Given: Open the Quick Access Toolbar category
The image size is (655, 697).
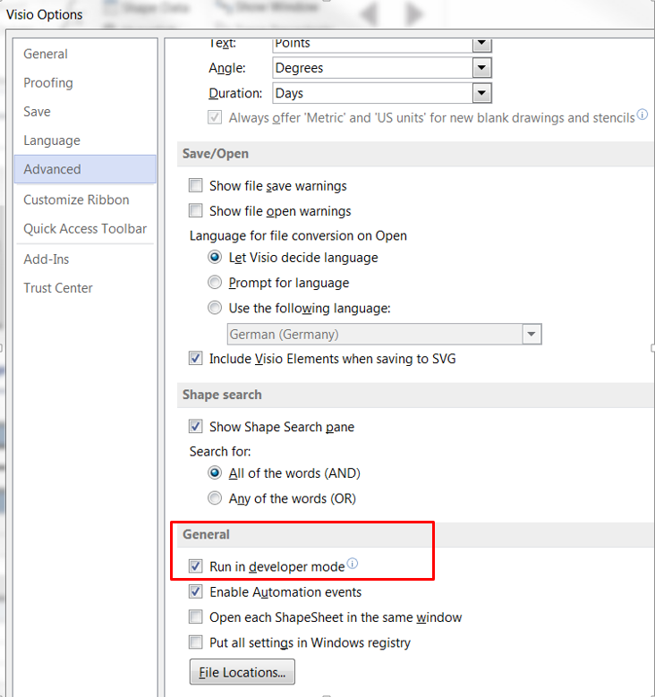Looking at the screenshot, I should click(x=85, y=228).
